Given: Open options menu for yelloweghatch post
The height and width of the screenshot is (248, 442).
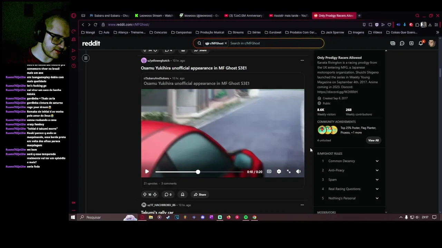Looking at the screenshot, I should click(302, 61).
